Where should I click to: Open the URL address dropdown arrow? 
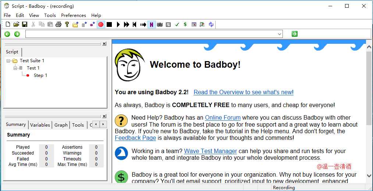(x=280, y=34)
